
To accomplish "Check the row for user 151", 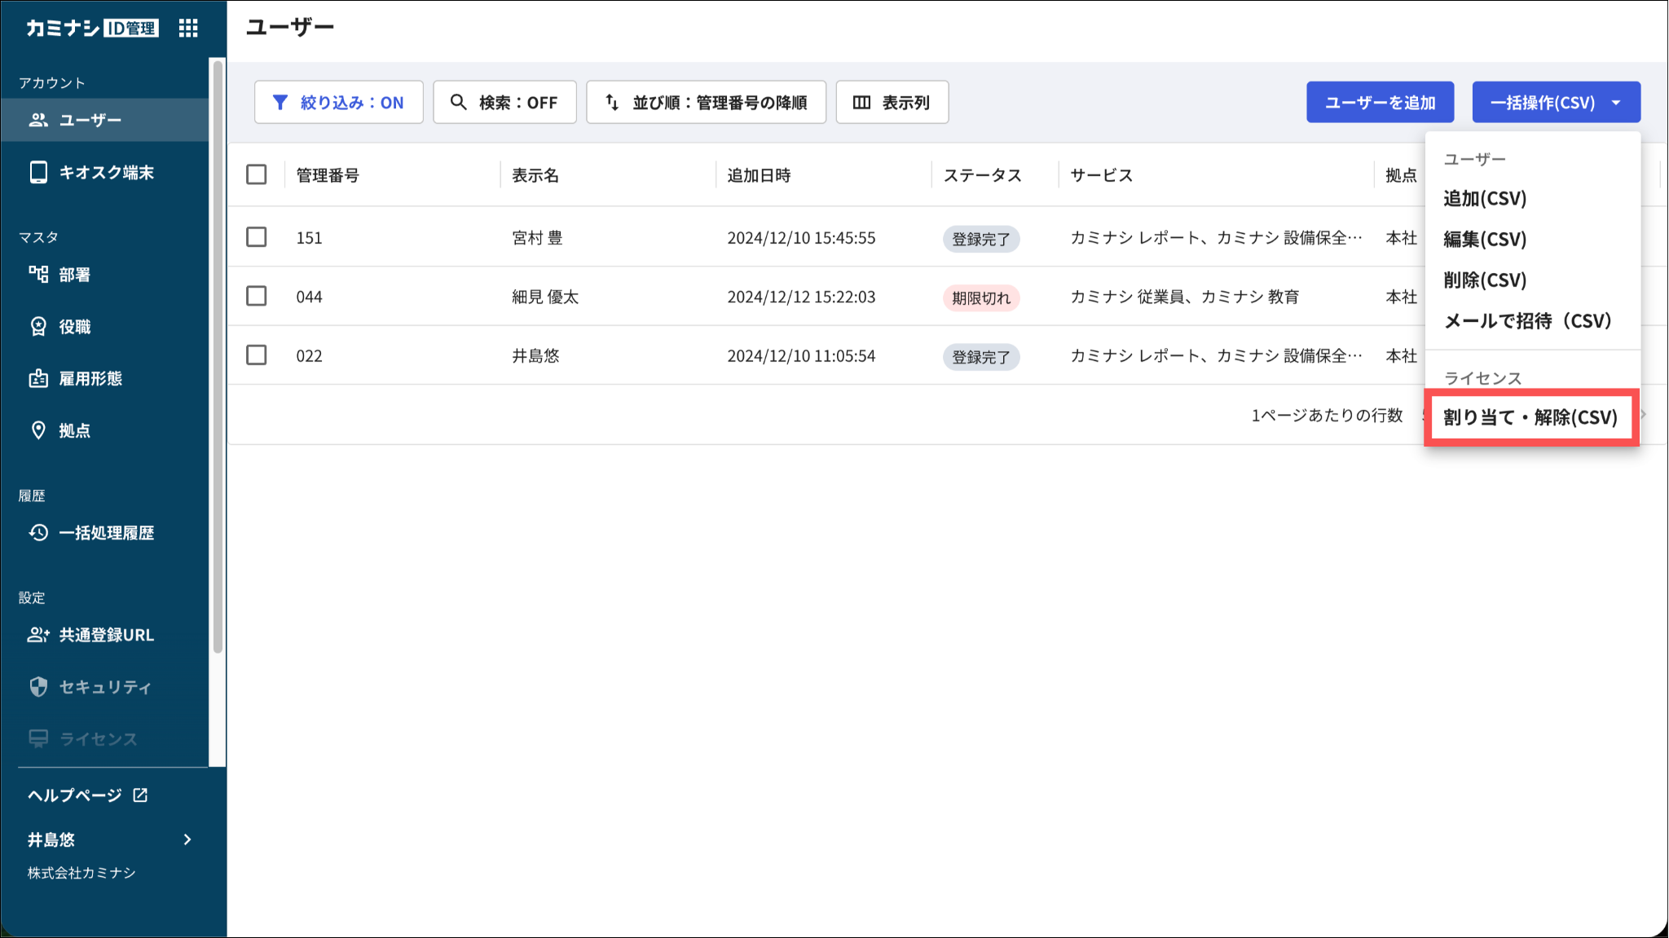I will tap(257, 237).
